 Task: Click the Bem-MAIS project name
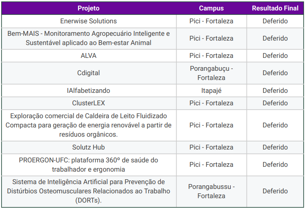88,38
